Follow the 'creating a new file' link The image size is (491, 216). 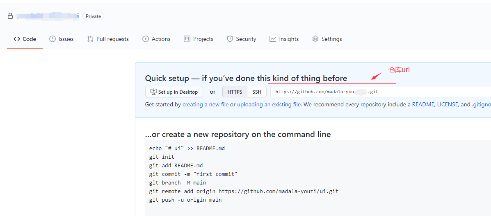(206, 105)
